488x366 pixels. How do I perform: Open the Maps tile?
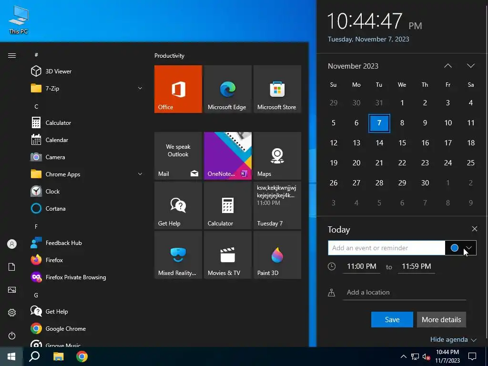[x=277, y=156]
